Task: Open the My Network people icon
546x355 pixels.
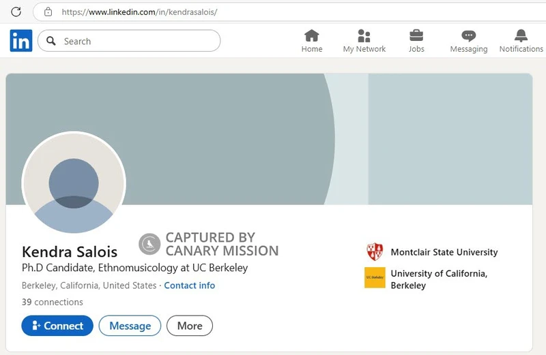Action: click(x=364, y=35)
